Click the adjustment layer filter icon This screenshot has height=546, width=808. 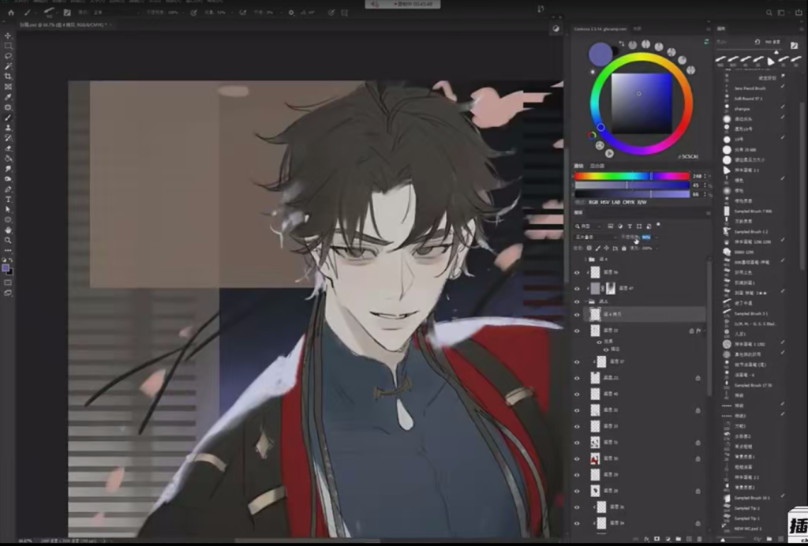[x=621, y=226]
